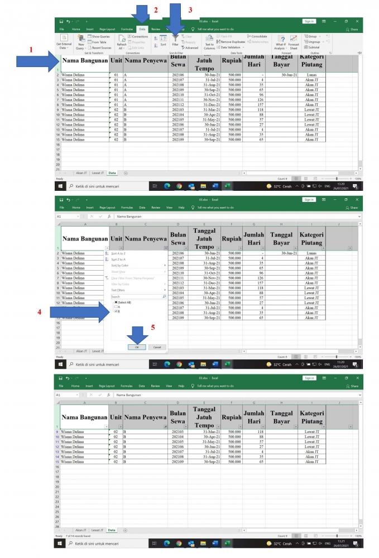Image resolution: width=379 pixels, height=558 pixels.
Task: Open Page Layout tab in bottom window
Action: (x=107, y=386)
